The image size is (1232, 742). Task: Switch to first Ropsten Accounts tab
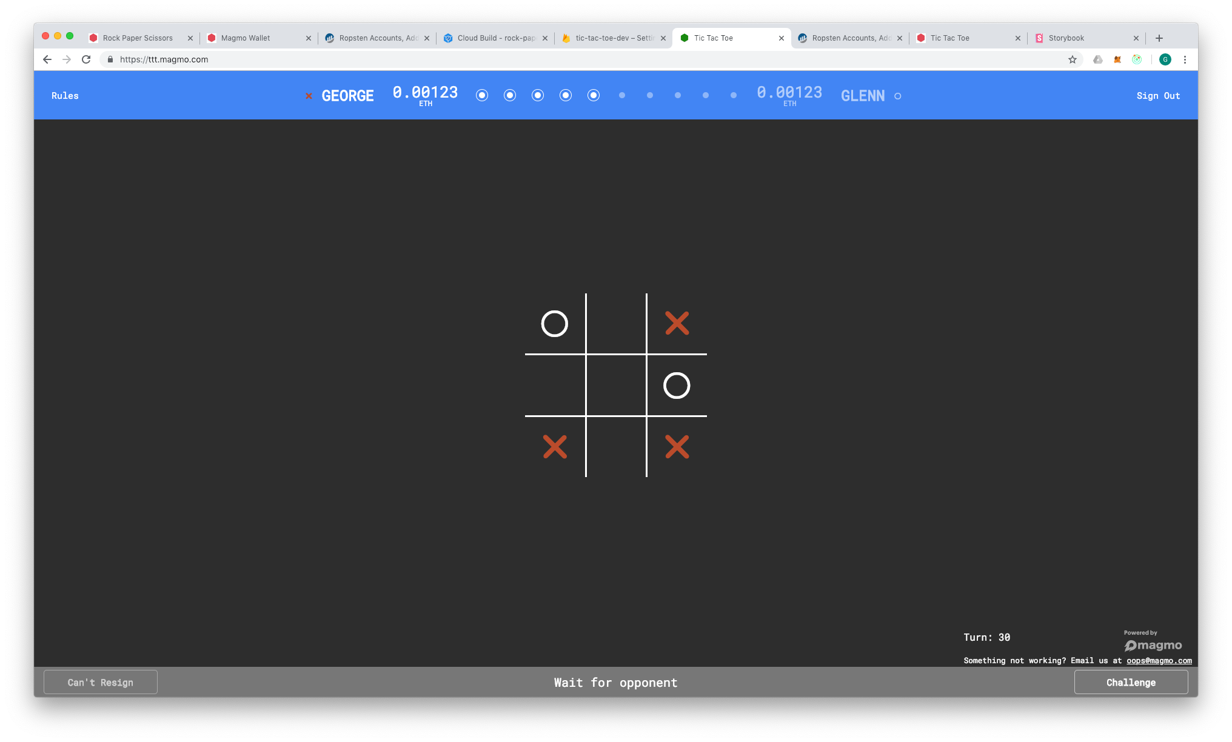tap(378, 38)
